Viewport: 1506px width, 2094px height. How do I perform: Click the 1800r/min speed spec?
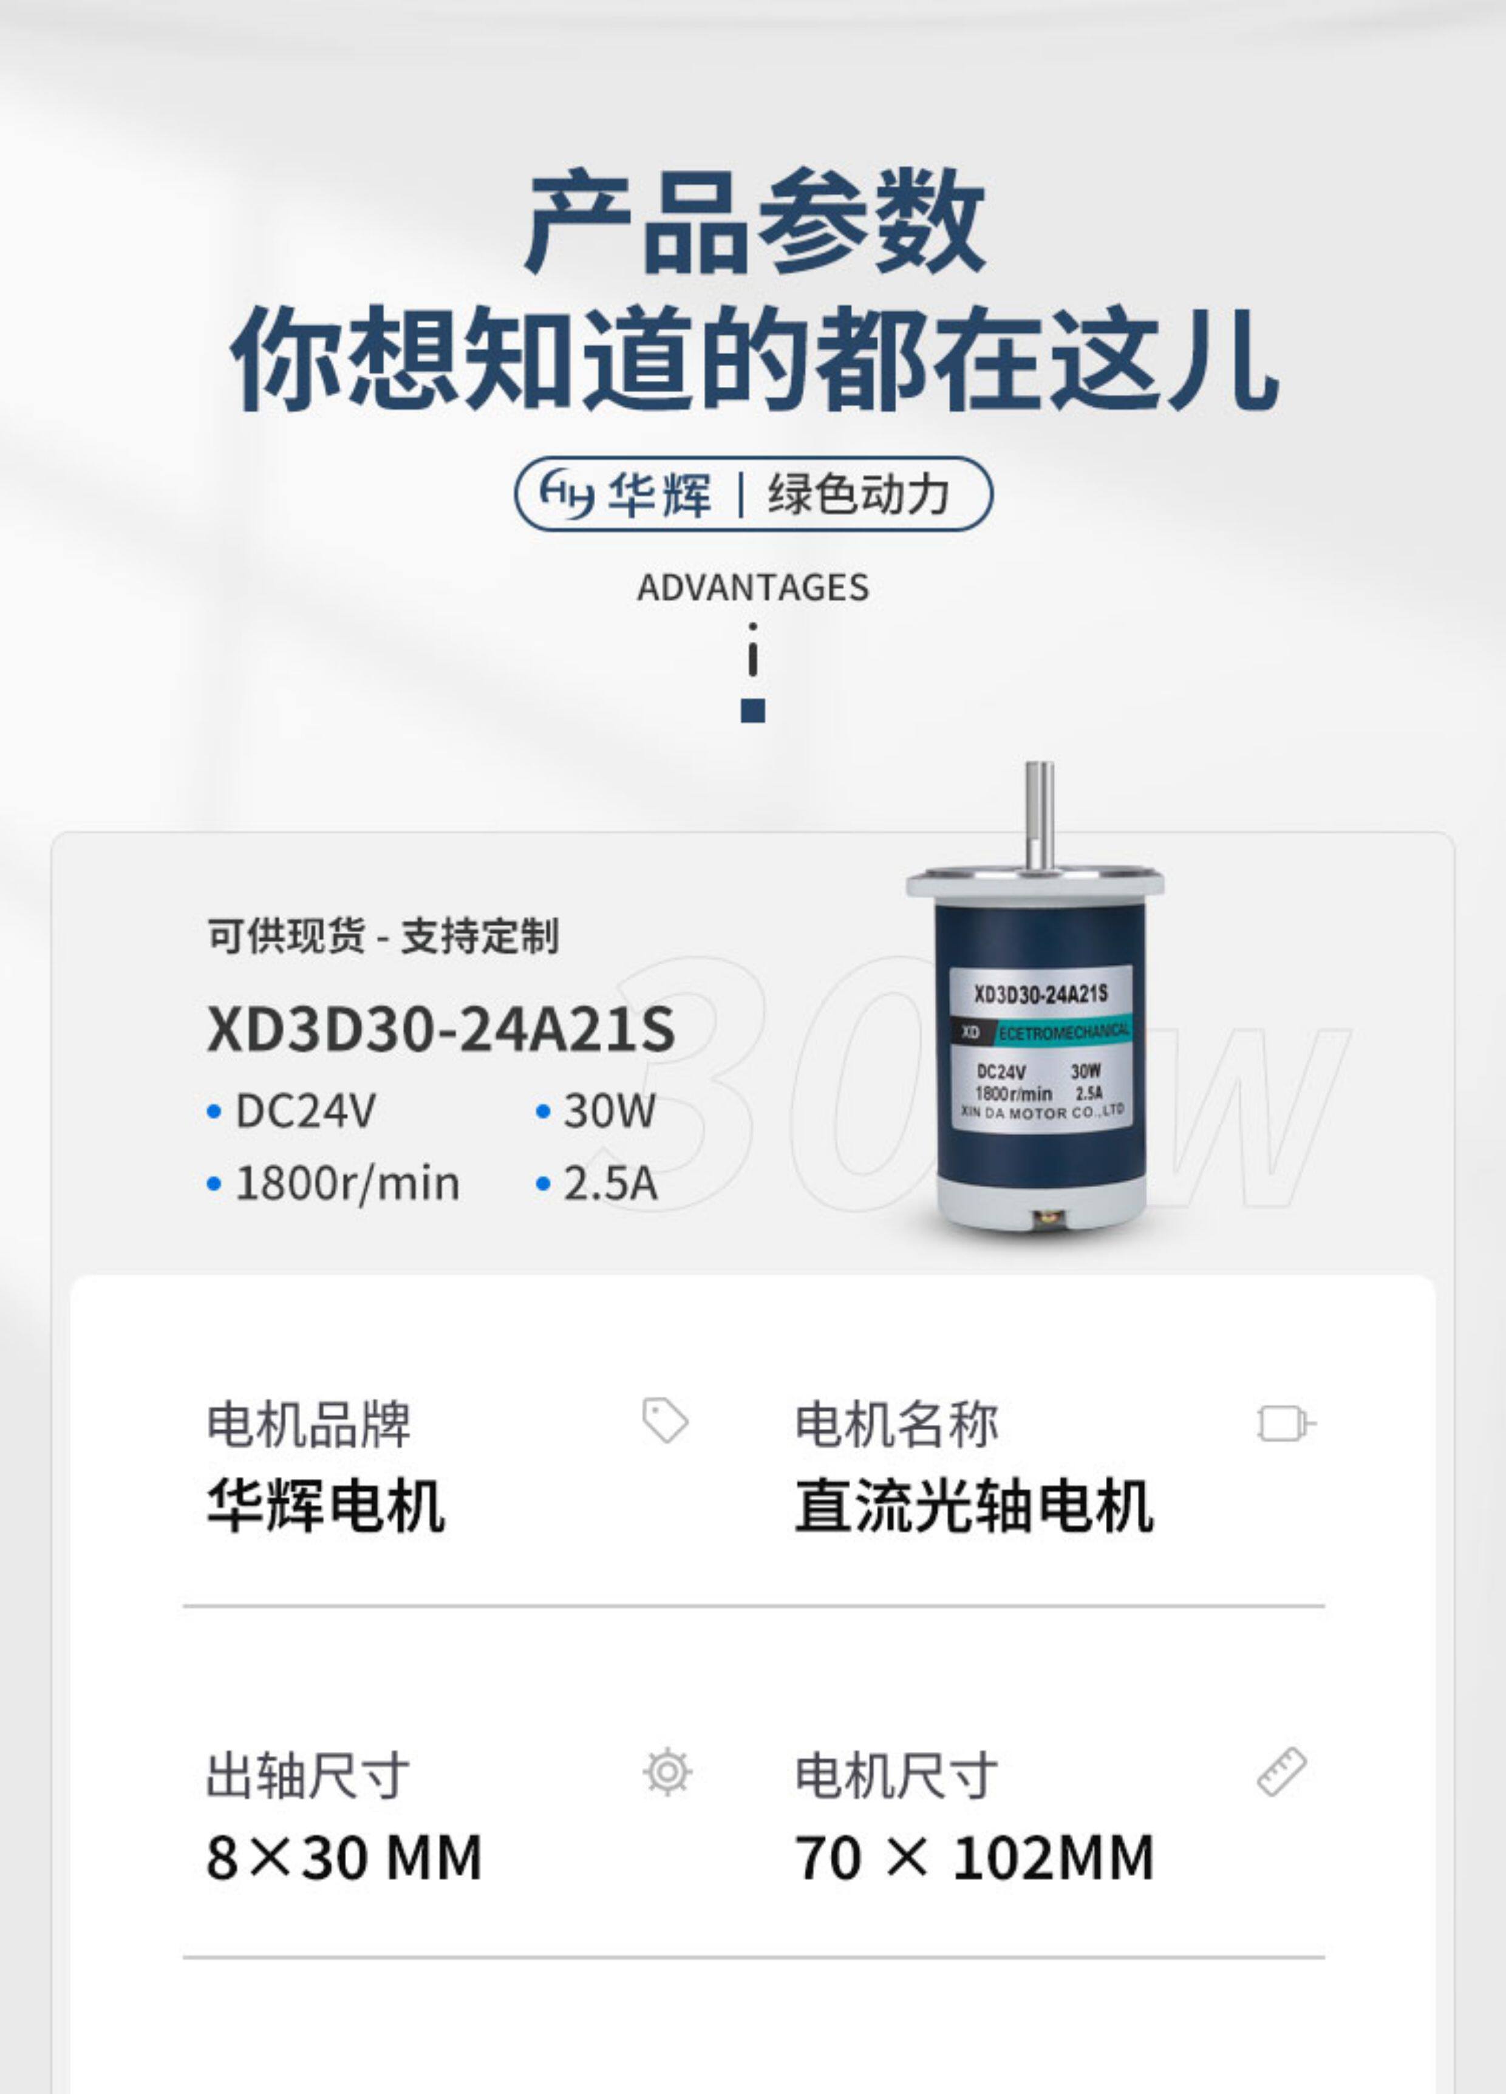(347, 1184)
